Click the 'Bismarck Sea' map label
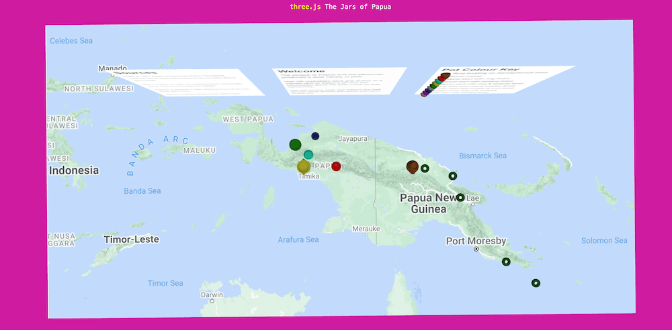The height and width of the screenshot is (330, 672). click(x=482, y=156)
